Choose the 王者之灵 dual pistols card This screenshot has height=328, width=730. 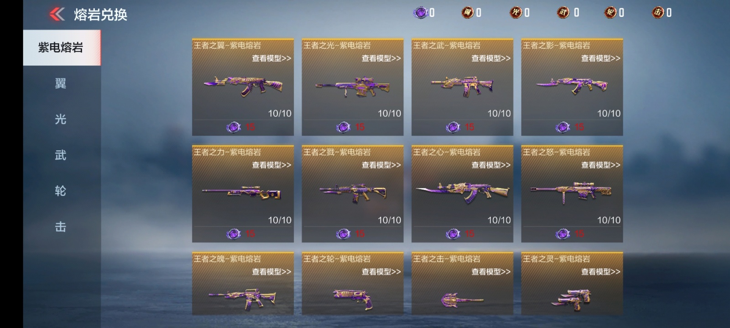tap(572, 283)
